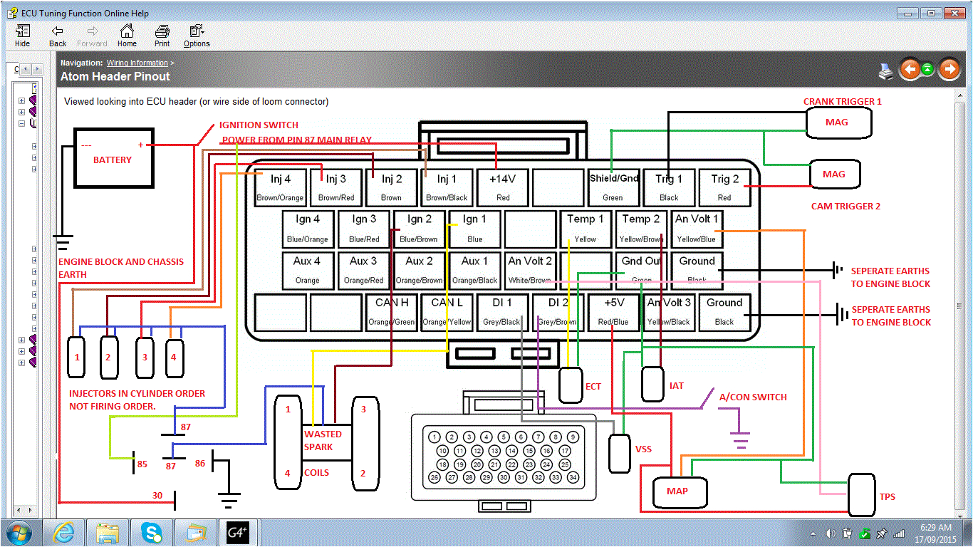Click the horizontal scrollbar below the contents pane
Screen dimensions: 973x547
(26, 510)
